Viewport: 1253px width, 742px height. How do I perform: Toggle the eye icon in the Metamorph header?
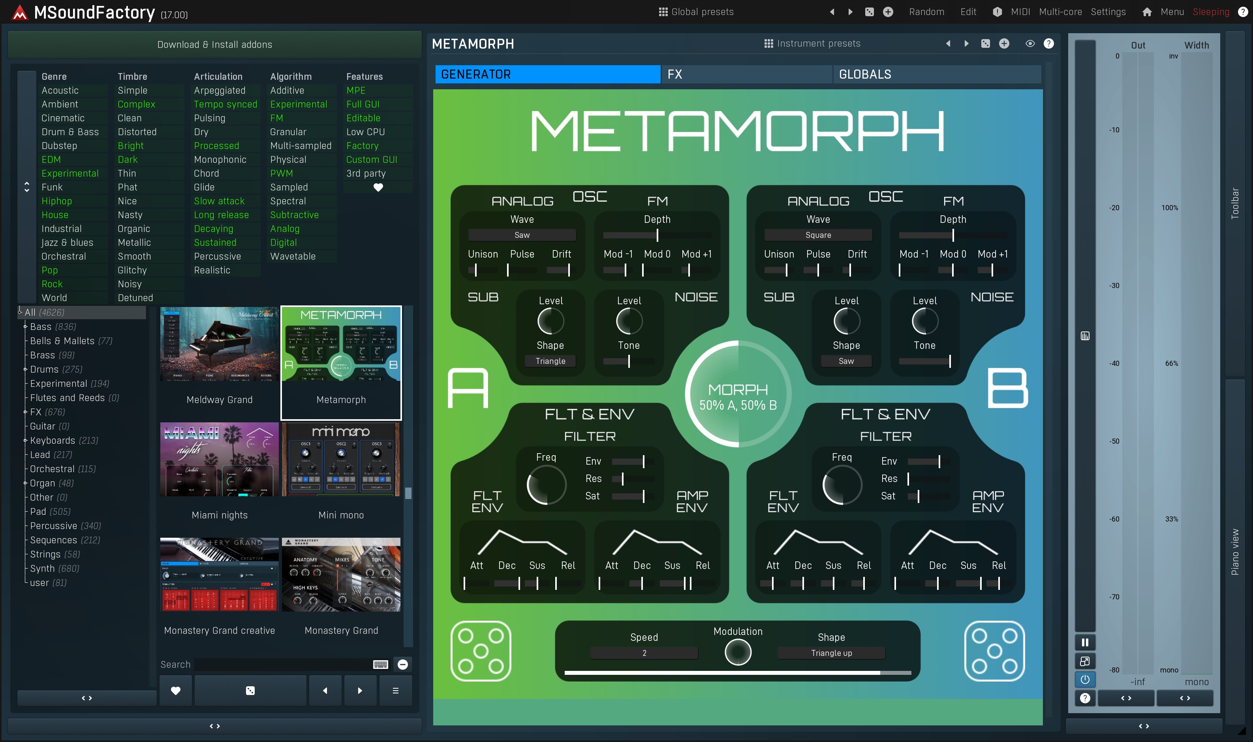tap(1029, 43)
